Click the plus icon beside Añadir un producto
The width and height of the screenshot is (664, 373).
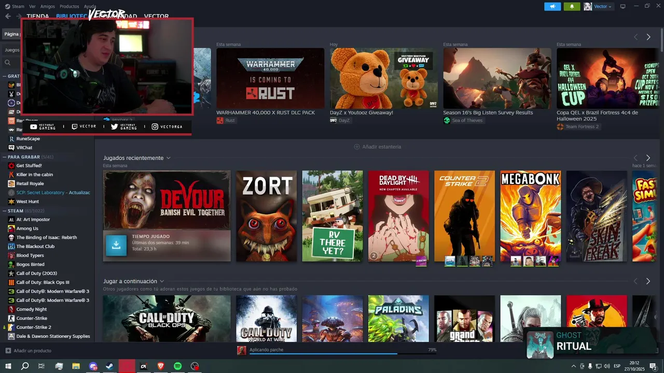click(8, 351)
